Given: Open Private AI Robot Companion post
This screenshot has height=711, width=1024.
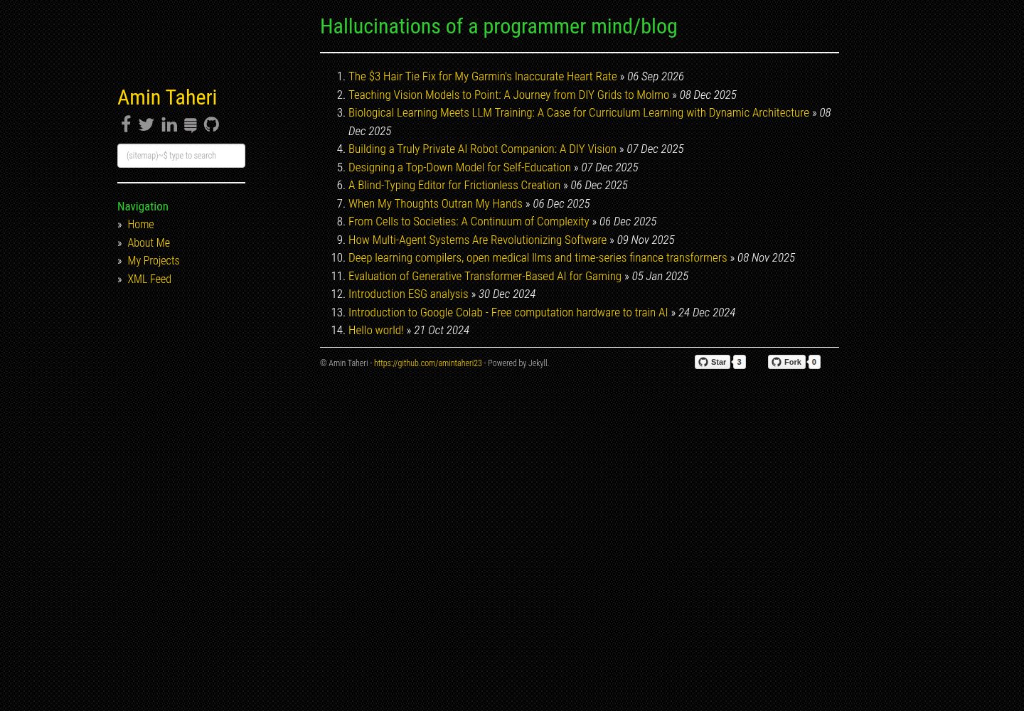Looking at the screenshot, I should point(482,149).
